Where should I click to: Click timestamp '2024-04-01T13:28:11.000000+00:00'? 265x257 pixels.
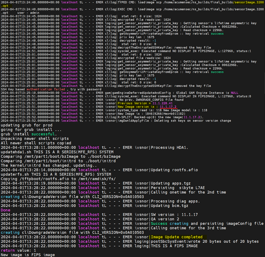pos(38,148)
